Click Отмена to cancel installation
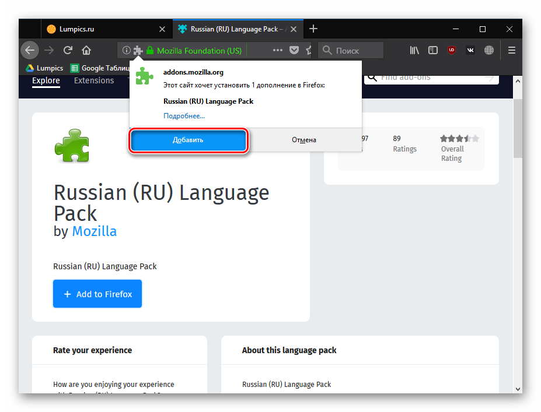This screenshot has height=412, width=541. [304, 140]
